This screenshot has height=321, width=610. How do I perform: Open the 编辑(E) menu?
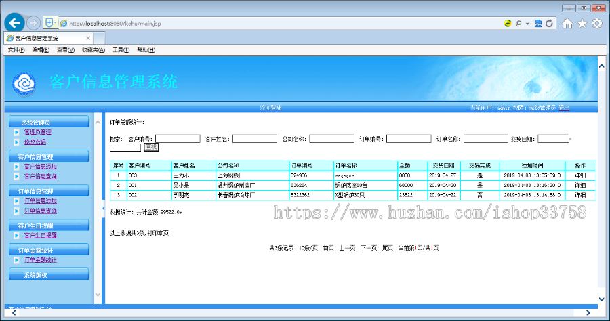[41, 50]
